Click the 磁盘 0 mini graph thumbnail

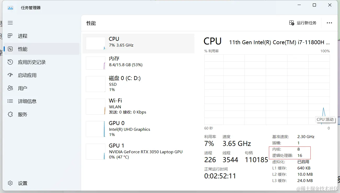pos(95,84)
